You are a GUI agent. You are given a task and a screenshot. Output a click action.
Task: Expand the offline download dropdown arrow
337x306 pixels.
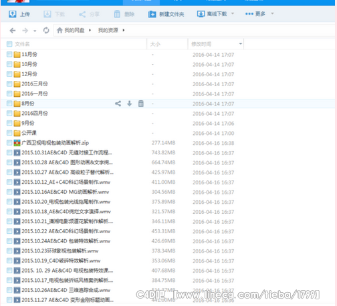(233, 13)
